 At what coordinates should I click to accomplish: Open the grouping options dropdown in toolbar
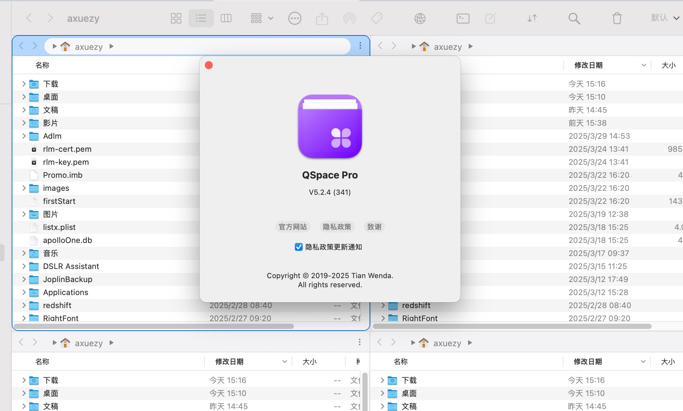[262, 18]
